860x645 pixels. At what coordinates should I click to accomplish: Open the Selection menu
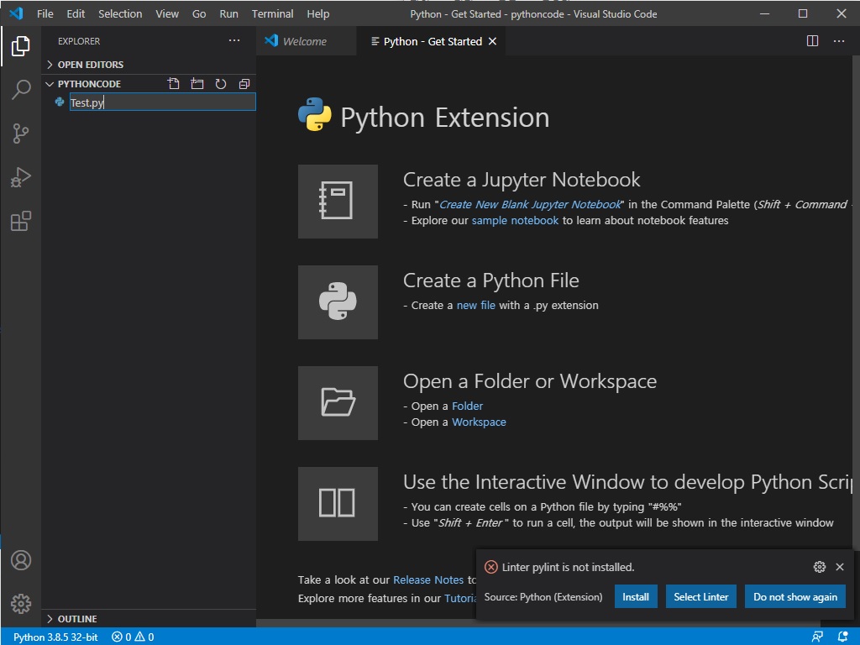point(120,13)
